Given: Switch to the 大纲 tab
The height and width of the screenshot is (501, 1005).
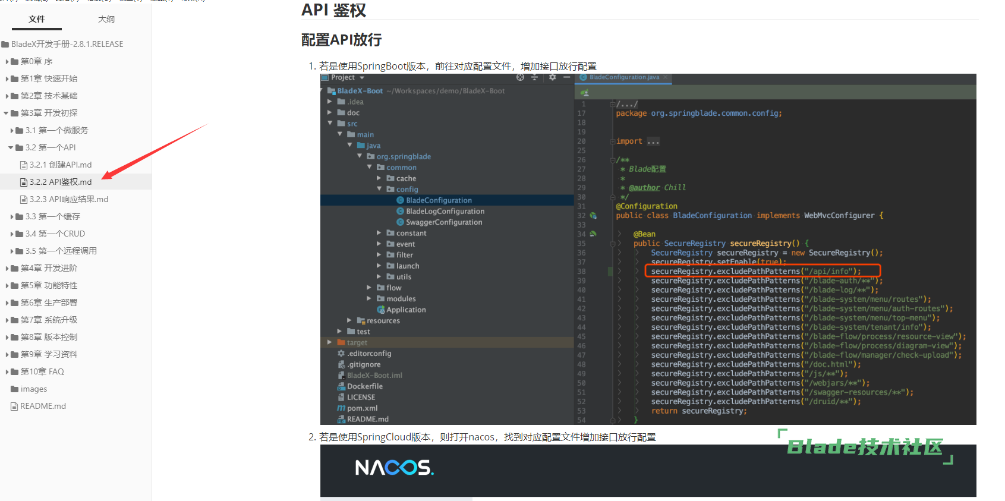Looking at the screenshot, I should pos(106,19).
